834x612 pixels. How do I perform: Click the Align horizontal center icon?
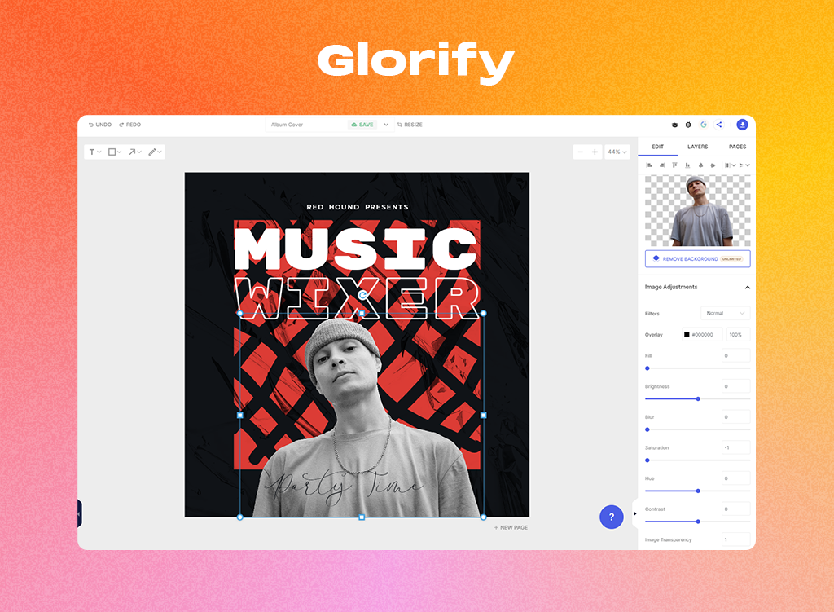point(713,165)
